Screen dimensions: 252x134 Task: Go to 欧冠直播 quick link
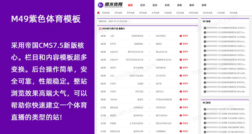coord(180,13)
